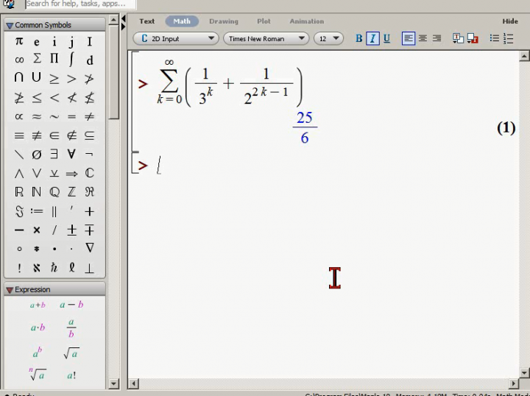
Task: Insert the assignment := operator
Action: pos(37,211)
